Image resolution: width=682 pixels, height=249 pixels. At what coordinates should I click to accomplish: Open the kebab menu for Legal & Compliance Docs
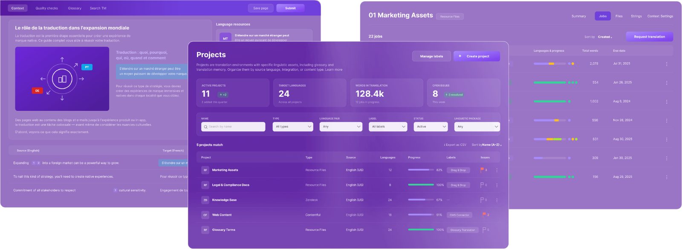pos(497,185)
